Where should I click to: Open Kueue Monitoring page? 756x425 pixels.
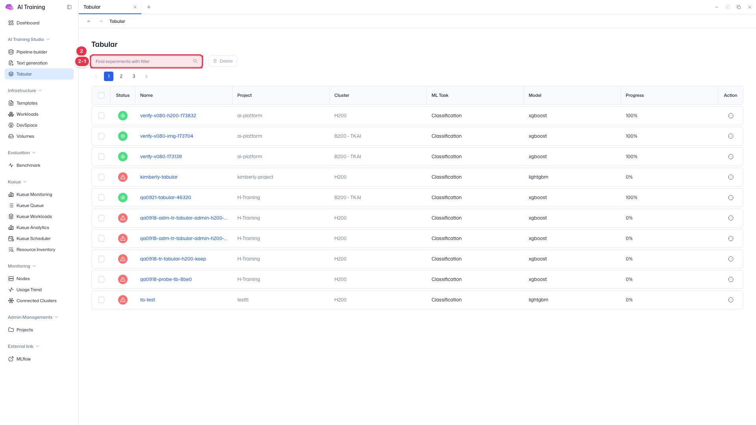point(39,194)
